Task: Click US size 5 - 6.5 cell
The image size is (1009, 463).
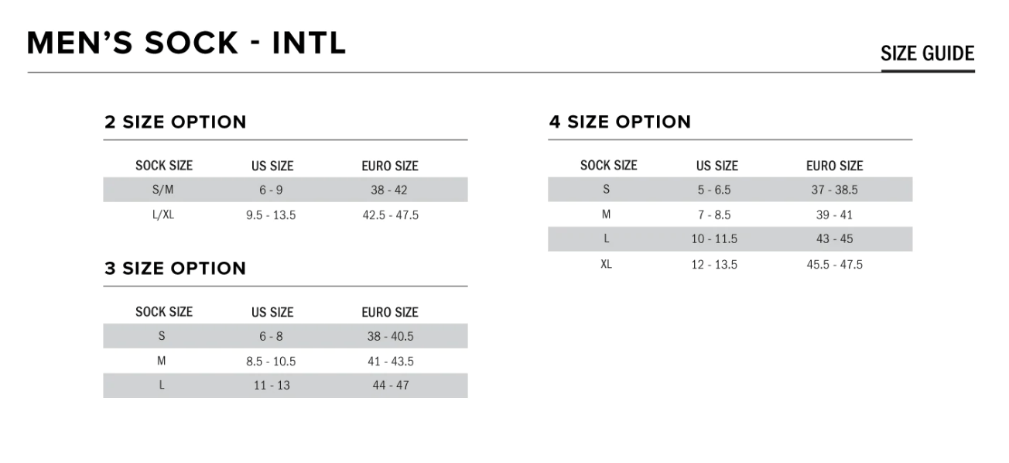Action: [x=714, y=190]
